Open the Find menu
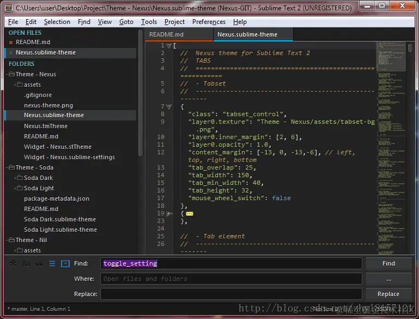 (x=84, y=22)
